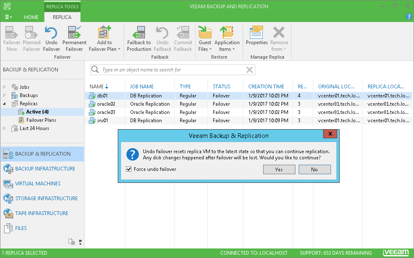Open the help question mark icon

point(409,17)
